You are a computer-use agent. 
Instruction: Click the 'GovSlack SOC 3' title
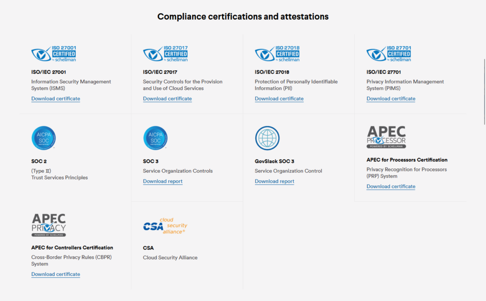(x=274, y=161)
